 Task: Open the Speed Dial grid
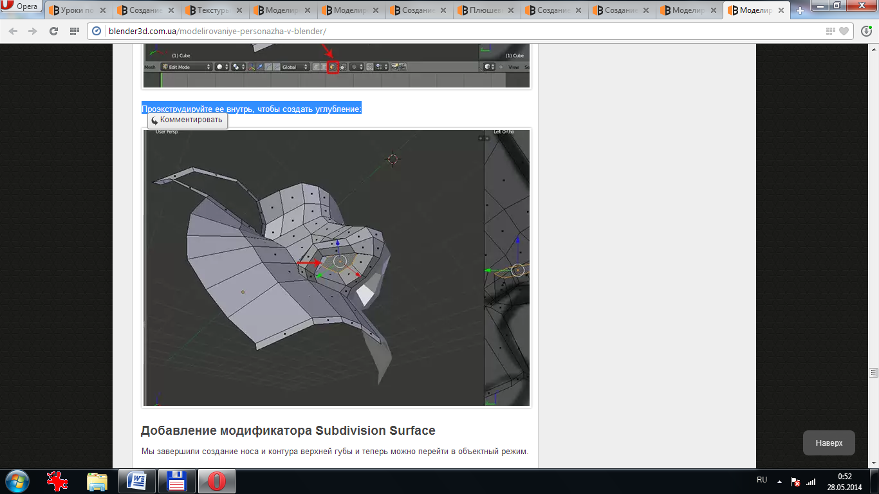coord(74,31)
